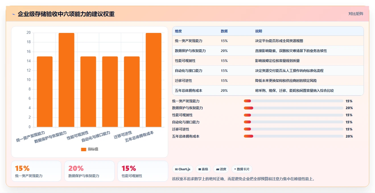Click the 自动化与接口能力 bar in chart

[110, 92]
